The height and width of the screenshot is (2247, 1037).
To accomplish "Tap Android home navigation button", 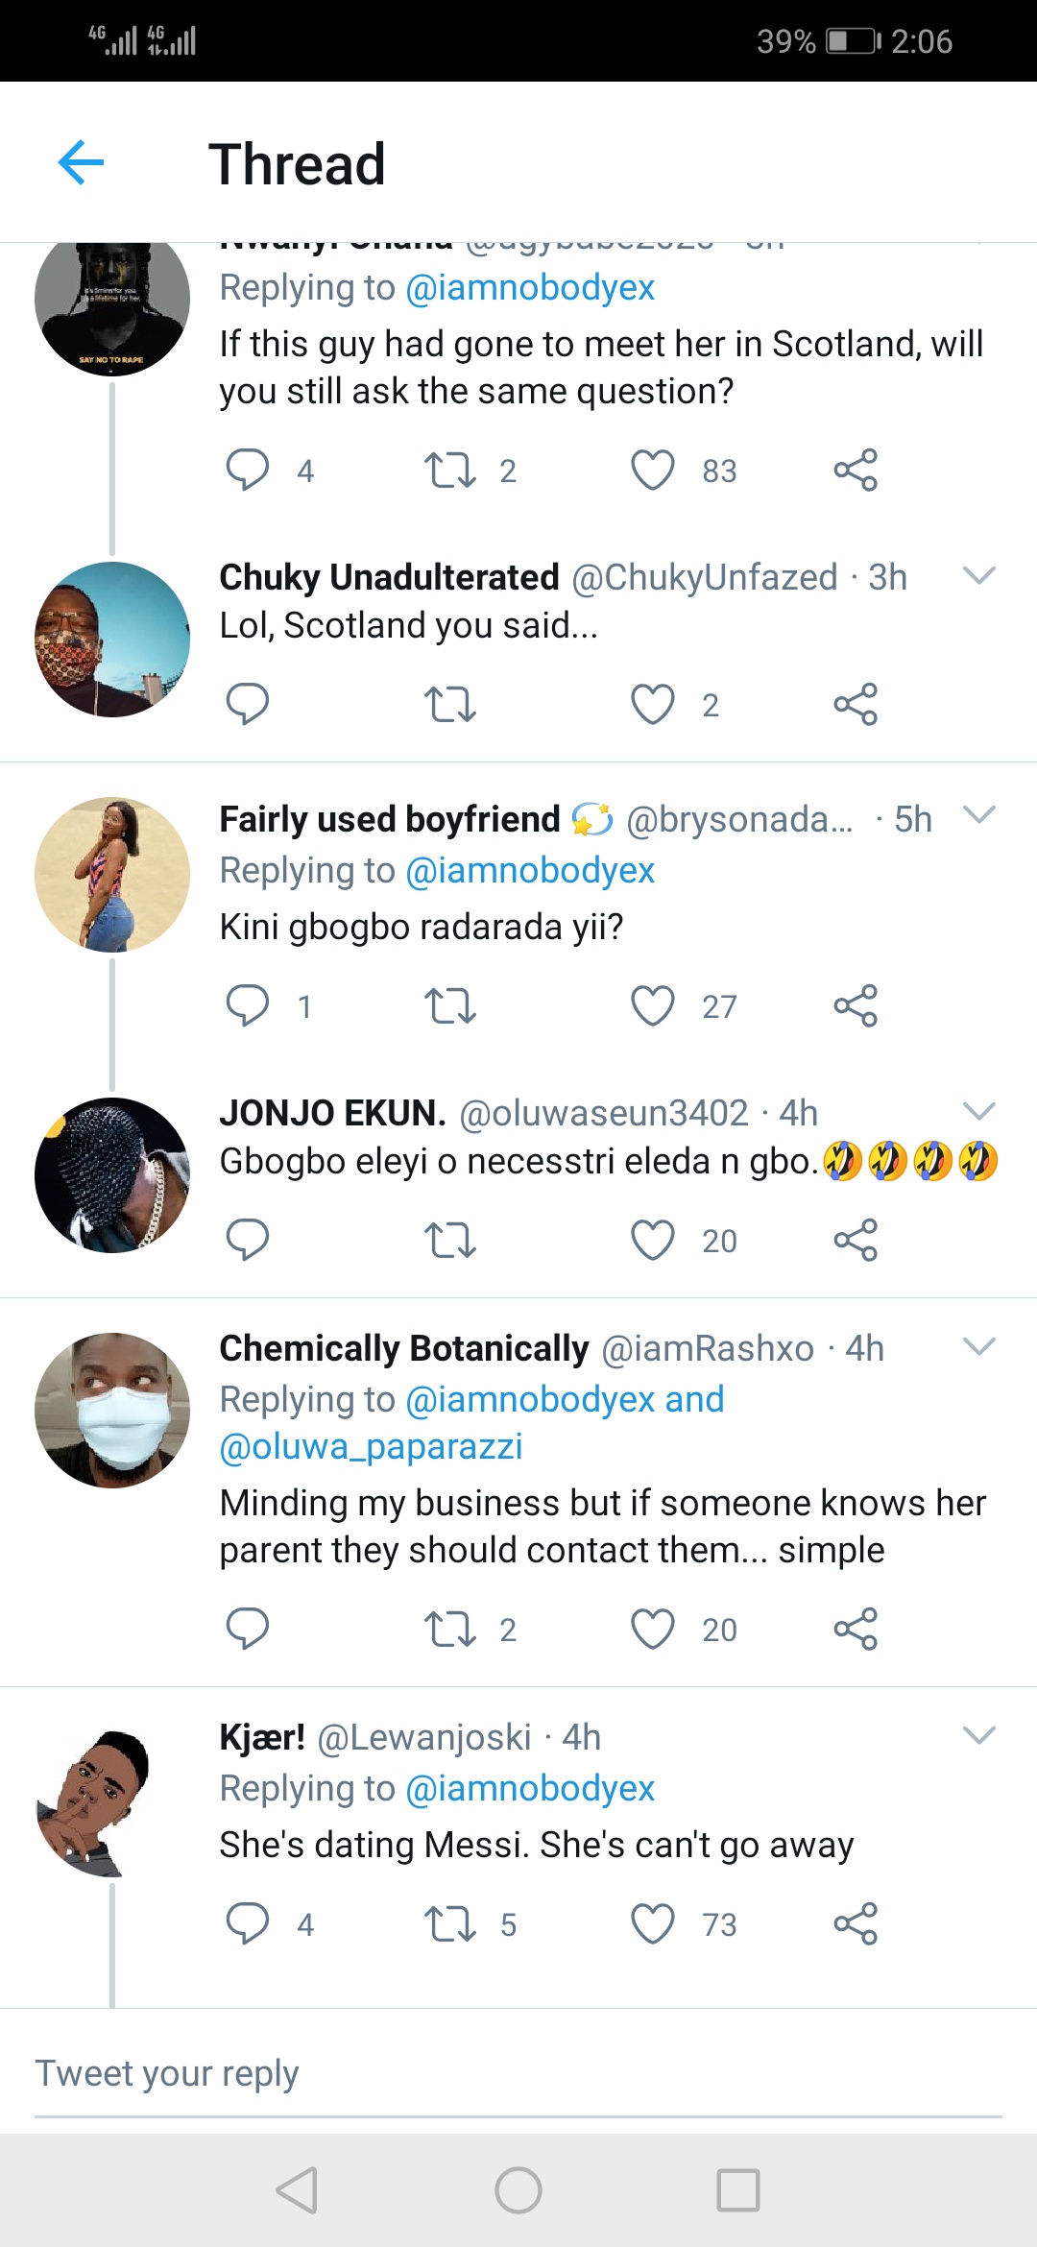I will pyautogui.click(x=518, y=2190).
